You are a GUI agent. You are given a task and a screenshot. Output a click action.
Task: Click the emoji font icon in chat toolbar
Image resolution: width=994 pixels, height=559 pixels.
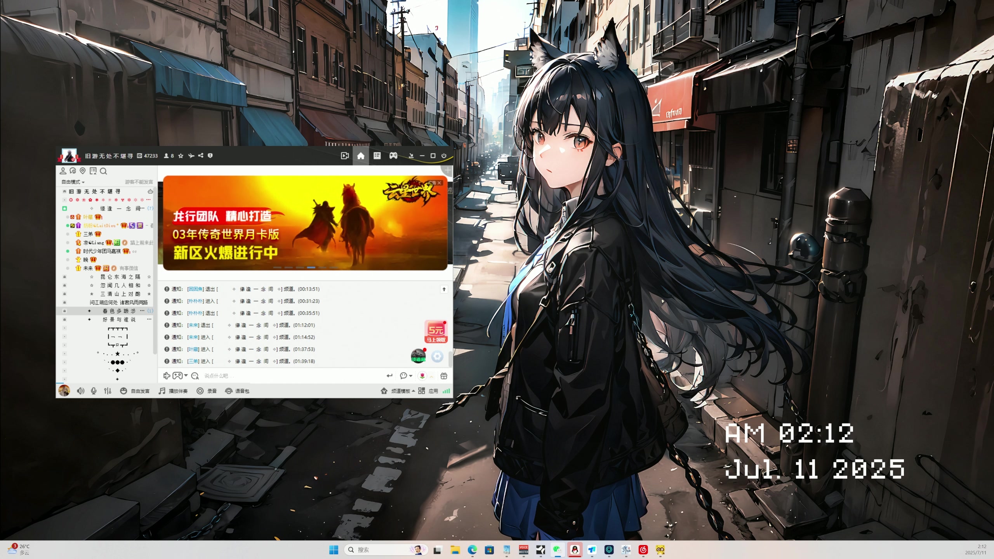tap(195, 376)
